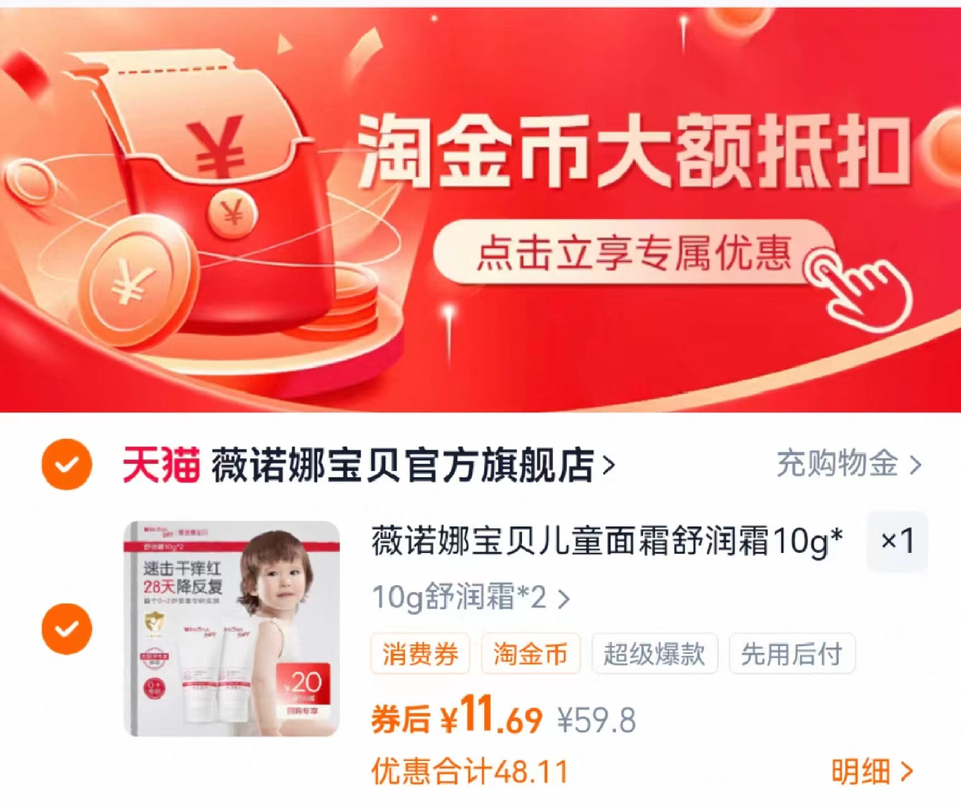Open the product thumbnail image
The width and height of the screenshot is (961, 807).
pyautogui.click(x=232, y=629)
